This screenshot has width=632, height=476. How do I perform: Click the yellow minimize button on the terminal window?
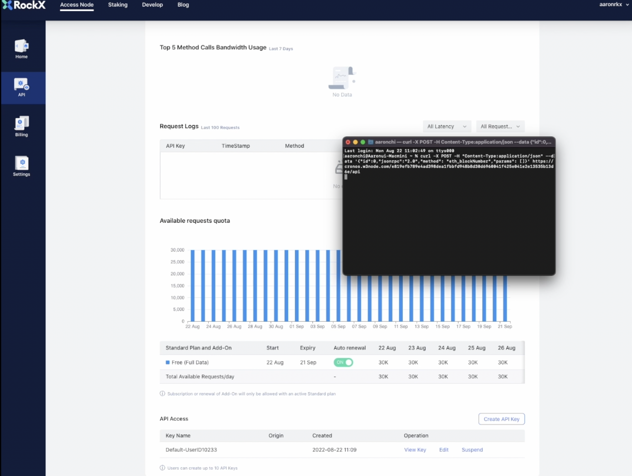tap(355, 142)
